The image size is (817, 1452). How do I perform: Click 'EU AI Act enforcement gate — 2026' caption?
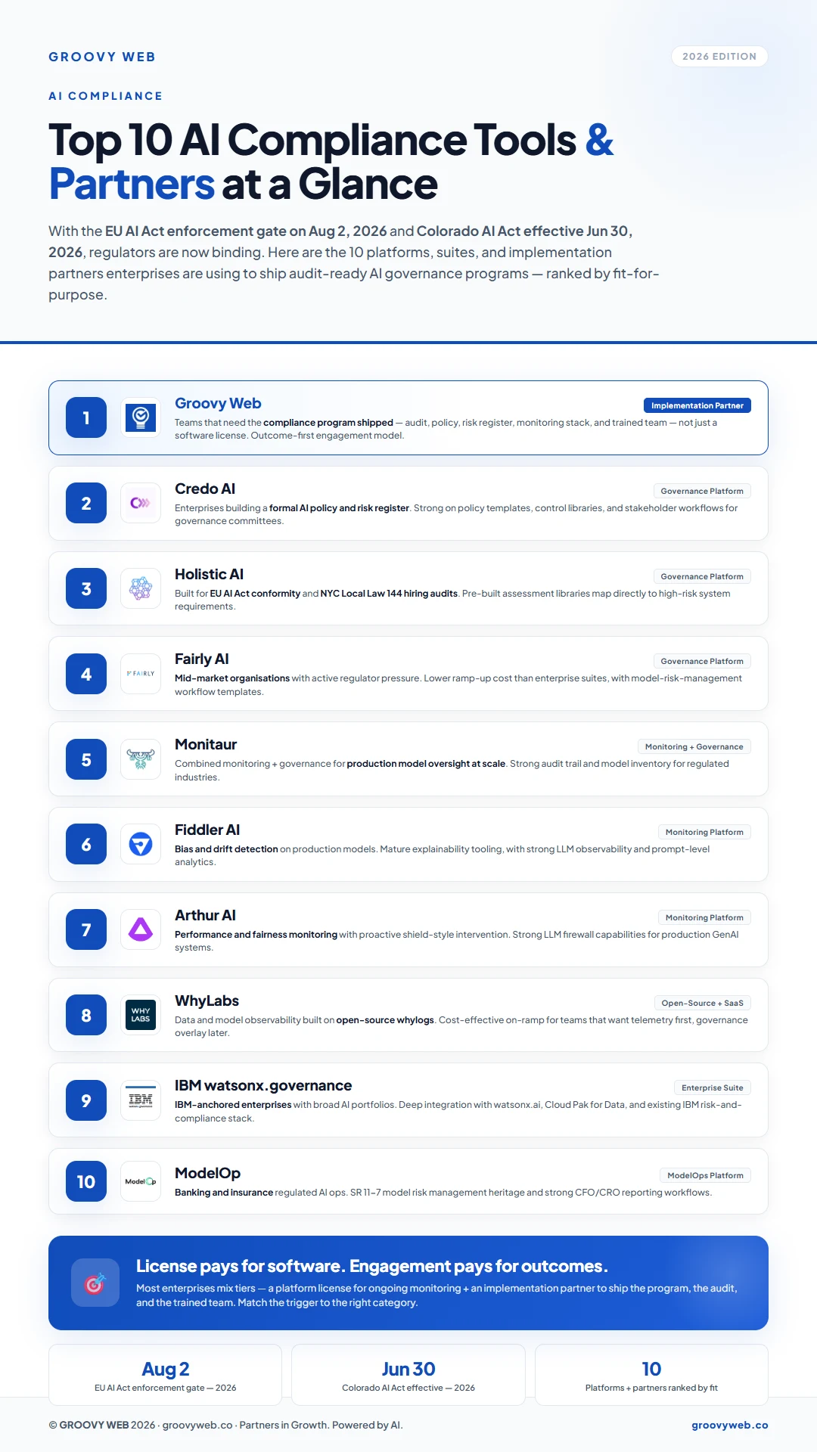coord(165,1388)
